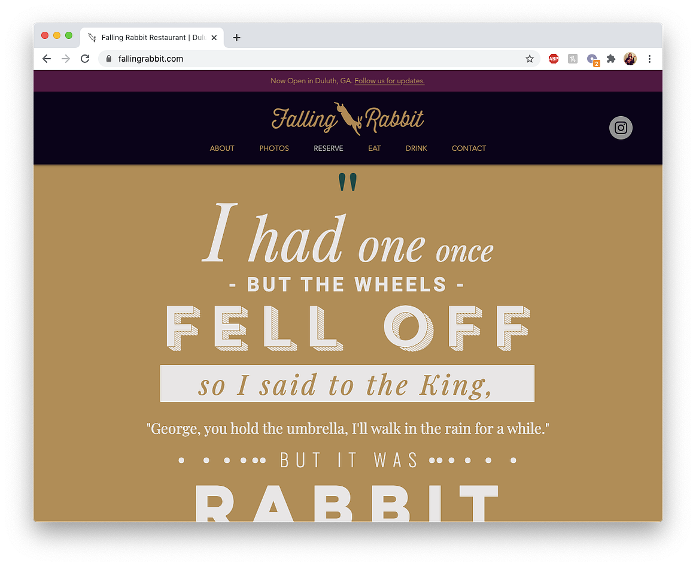Close the Falling Rabbit Restaurant tab
Screen dimensions: 696x566
pos(214,38)
